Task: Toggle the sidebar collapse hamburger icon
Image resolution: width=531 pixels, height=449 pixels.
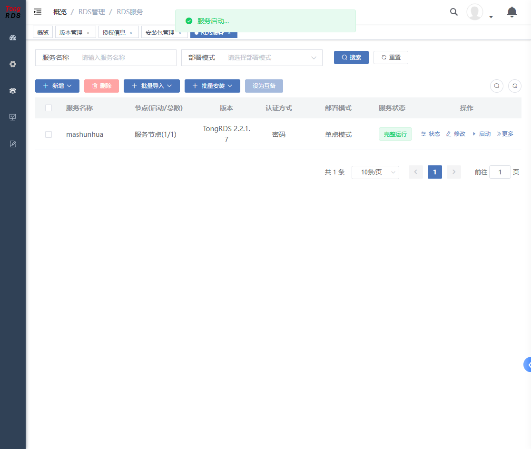Action: pos(38,12)
